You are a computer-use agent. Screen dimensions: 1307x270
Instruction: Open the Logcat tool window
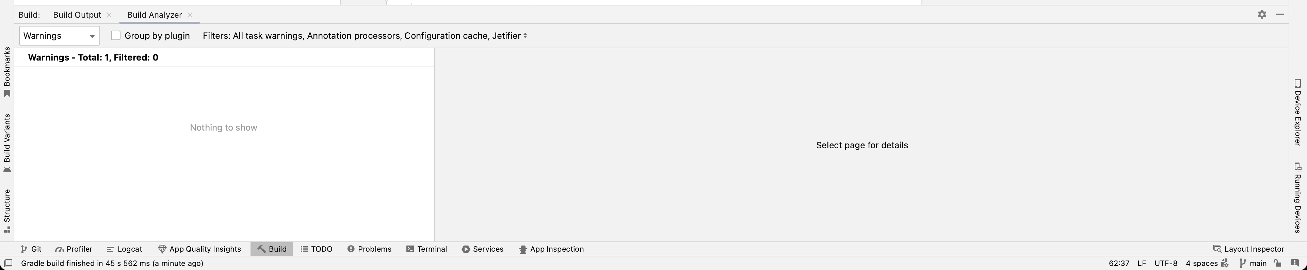pos(125,249)
